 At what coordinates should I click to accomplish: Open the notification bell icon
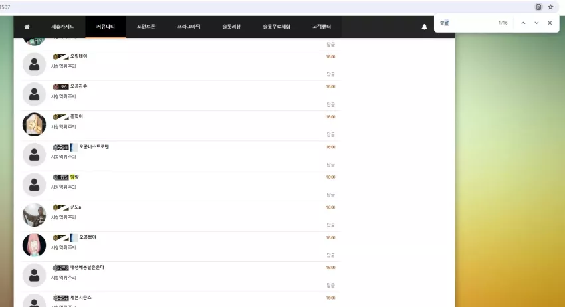[x=425, y=27]
